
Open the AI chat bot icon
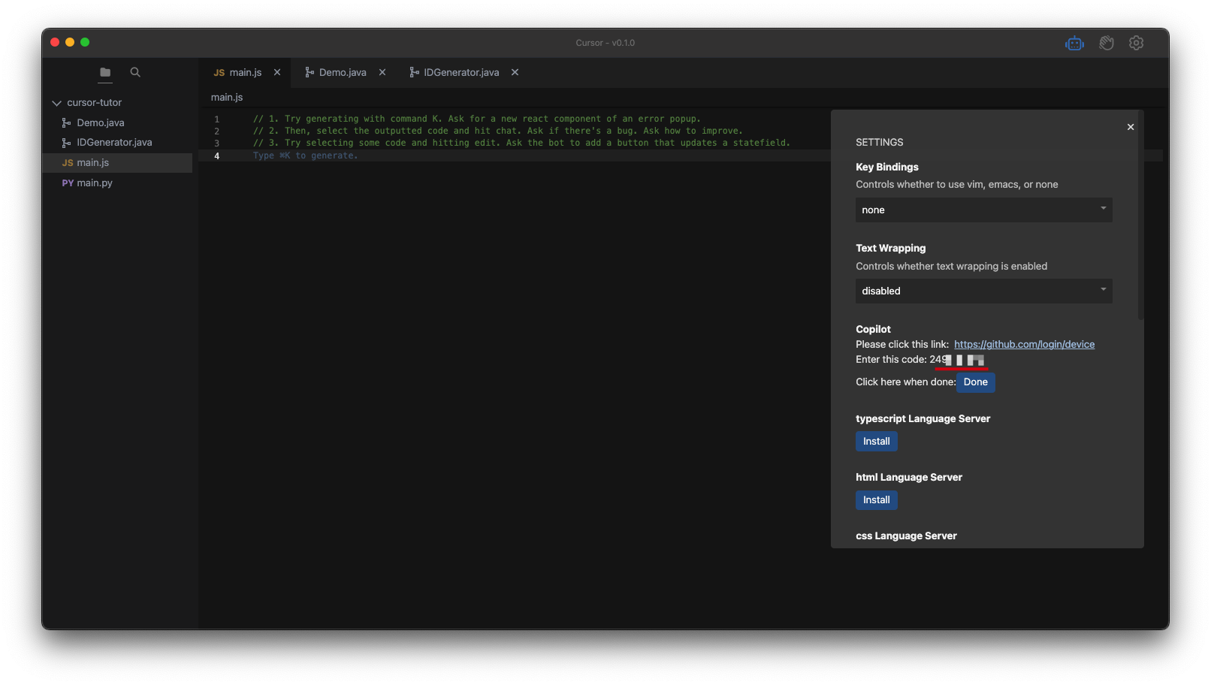(x=1074, y=44)
